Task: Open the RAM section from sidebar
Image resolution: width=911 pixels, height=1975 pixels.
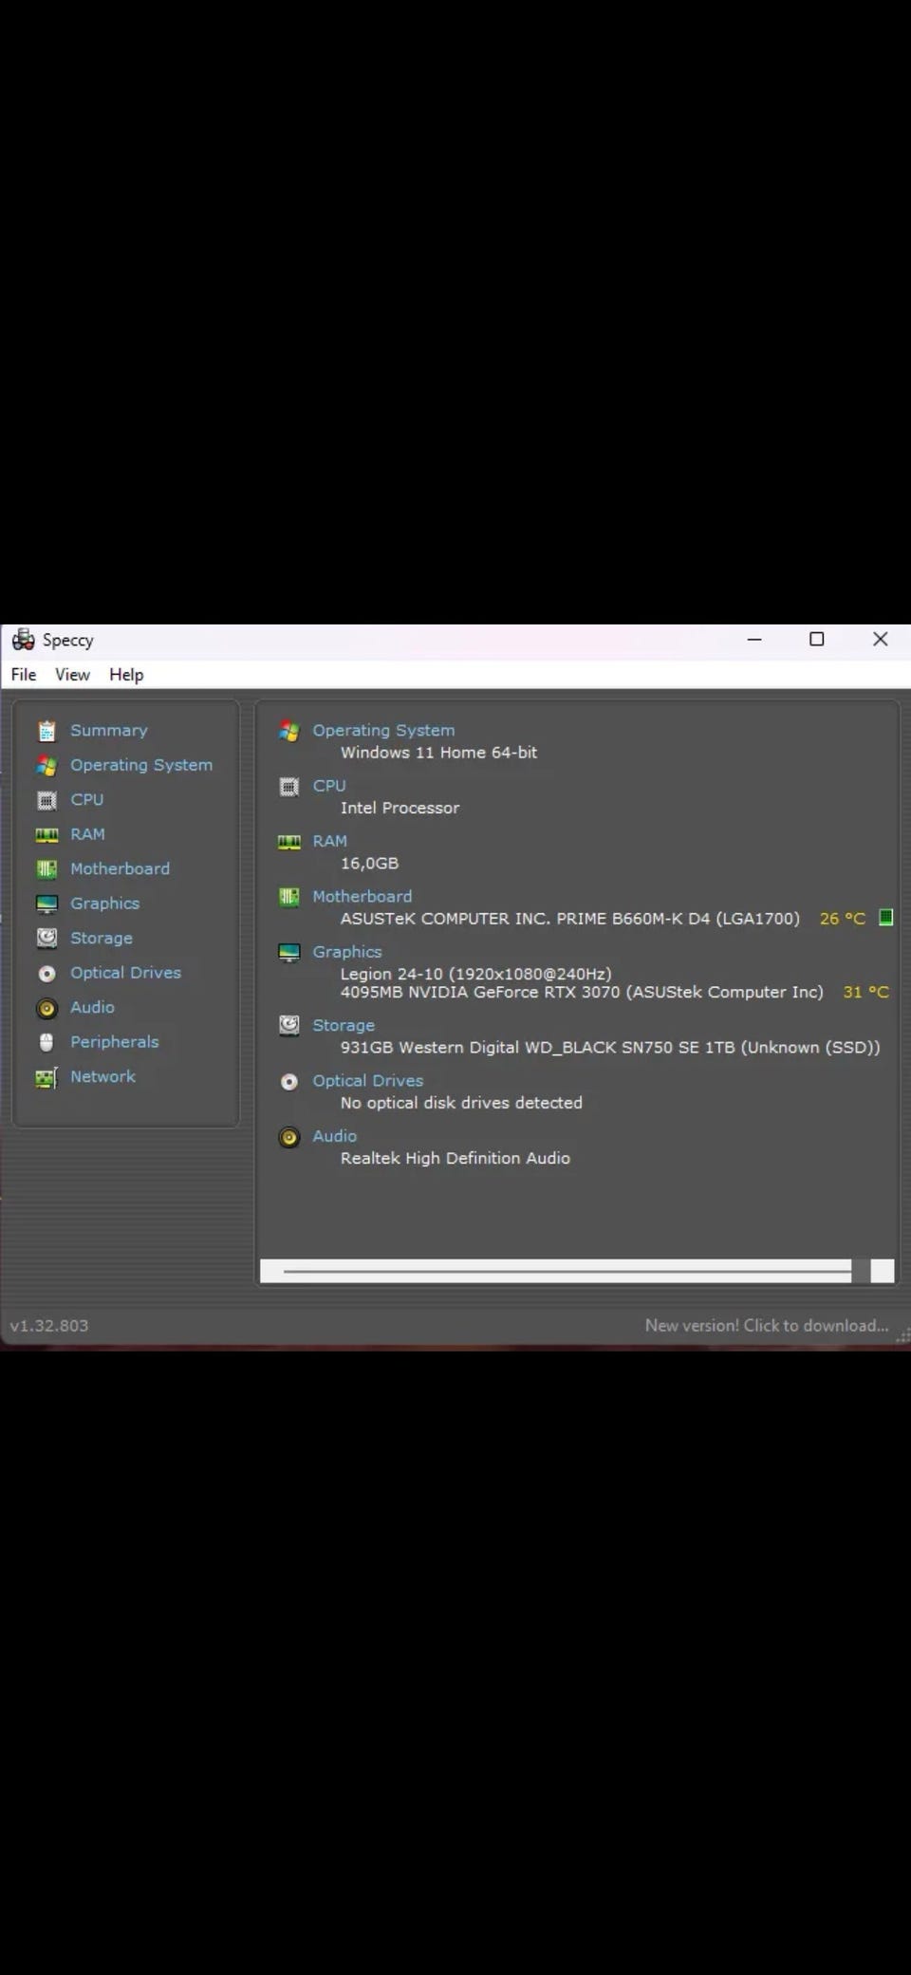Action: [x=87, y=834]
